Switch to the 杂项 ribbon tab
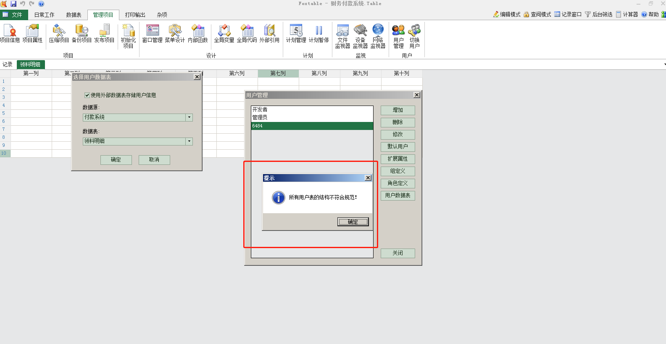This screenshot has height=344, width=666. point(162,15)
